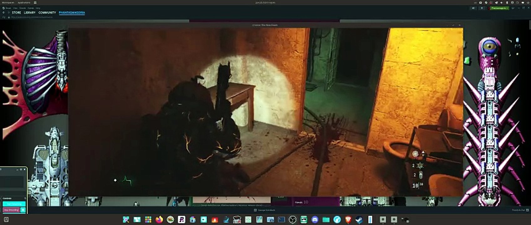The image size is (531, 225).
Task: Click the green masked-face app icon in dock
Action: point(304,220)
